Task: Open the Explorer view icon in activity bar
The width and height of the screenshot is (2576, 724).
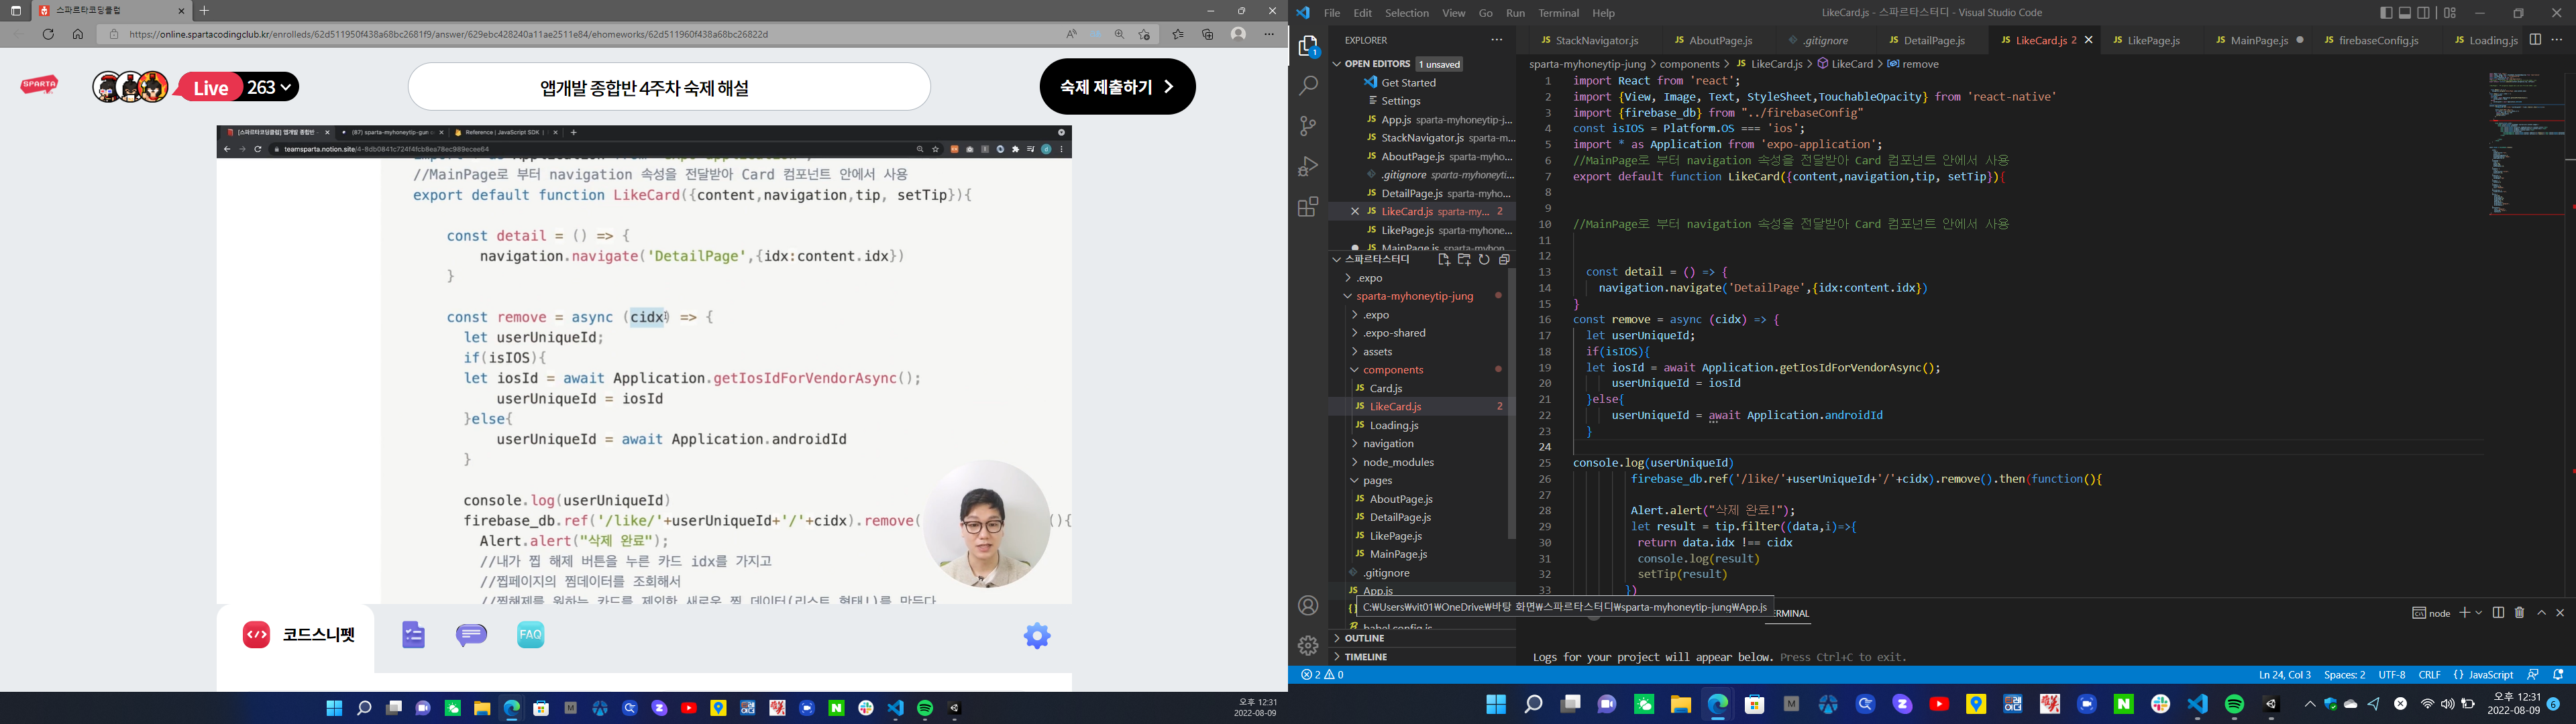Action: pos(1308,46)
